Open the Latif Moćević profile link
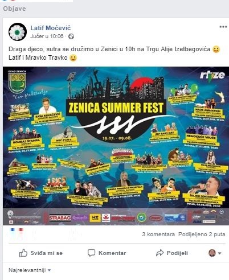 51,28
